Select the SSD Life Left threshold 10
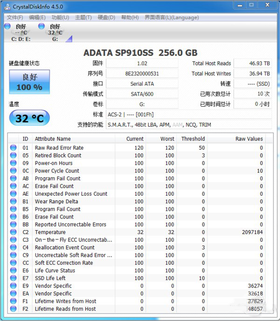 click(202, 278)
